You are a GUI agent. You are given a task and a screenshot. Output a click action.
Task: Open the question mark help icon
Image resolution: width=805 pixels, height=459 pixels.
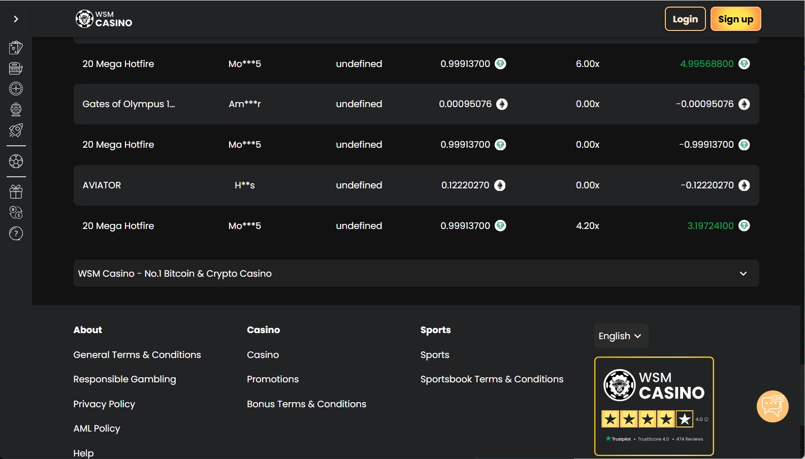click(16, 233)
